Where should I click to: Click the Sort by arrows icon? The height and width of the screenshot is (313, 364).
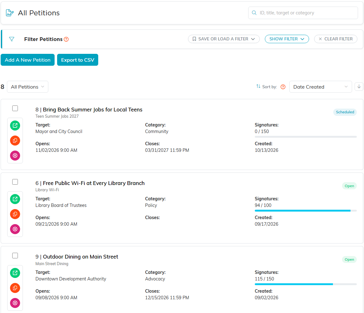pyautogui.click(x=258, y=86)
